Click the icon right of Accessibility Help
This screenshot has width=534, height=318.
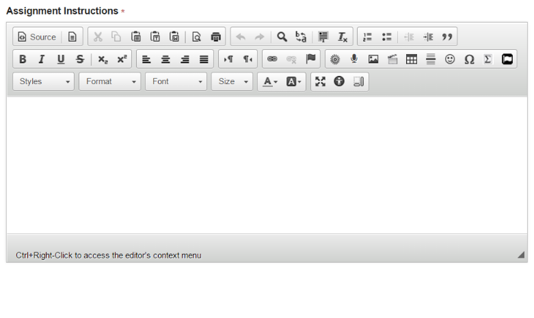pos(358,81)
